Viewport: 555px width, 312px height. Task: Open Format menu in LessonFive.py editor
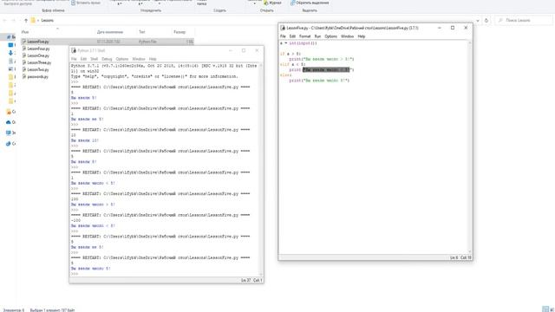(304, 36)
